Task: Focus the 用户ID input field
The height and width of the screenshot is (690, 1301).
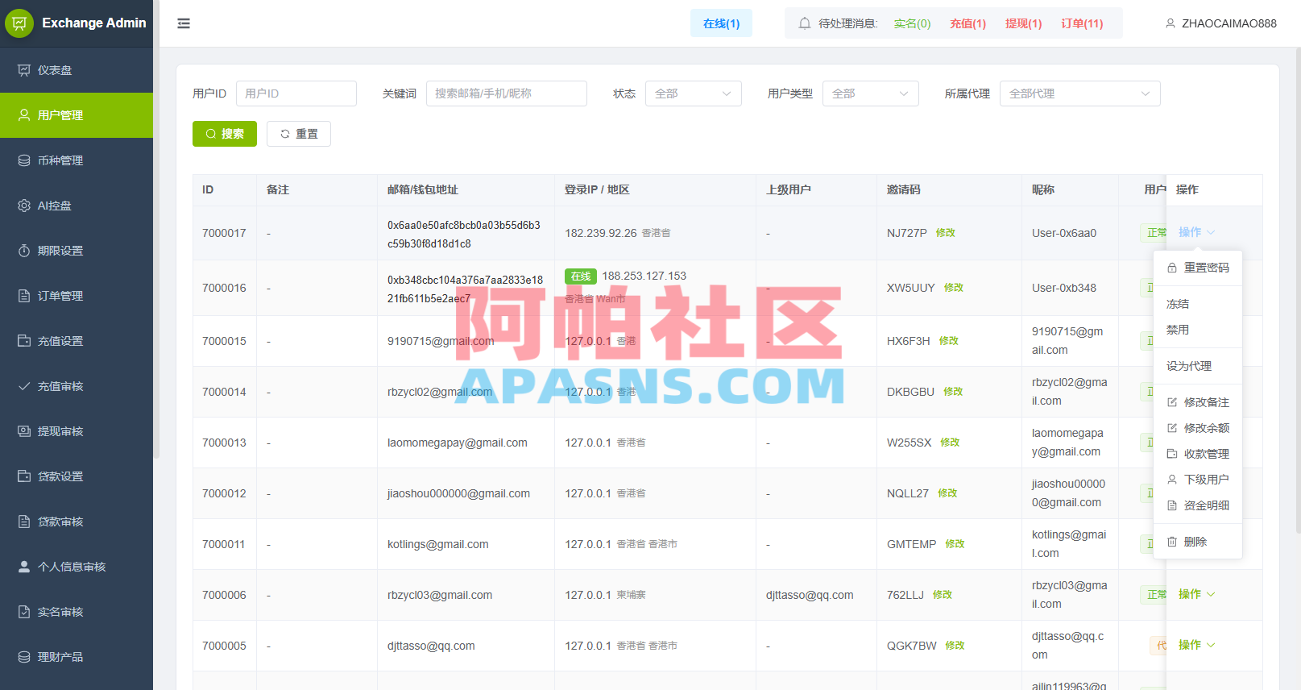Action: (296, 94)
